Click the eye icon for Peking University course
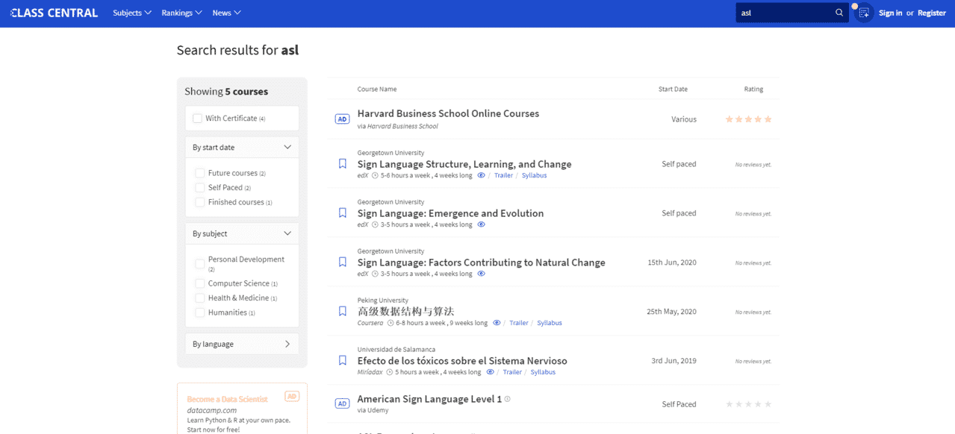This screenshot has height=434, width=955. (497, 323)
